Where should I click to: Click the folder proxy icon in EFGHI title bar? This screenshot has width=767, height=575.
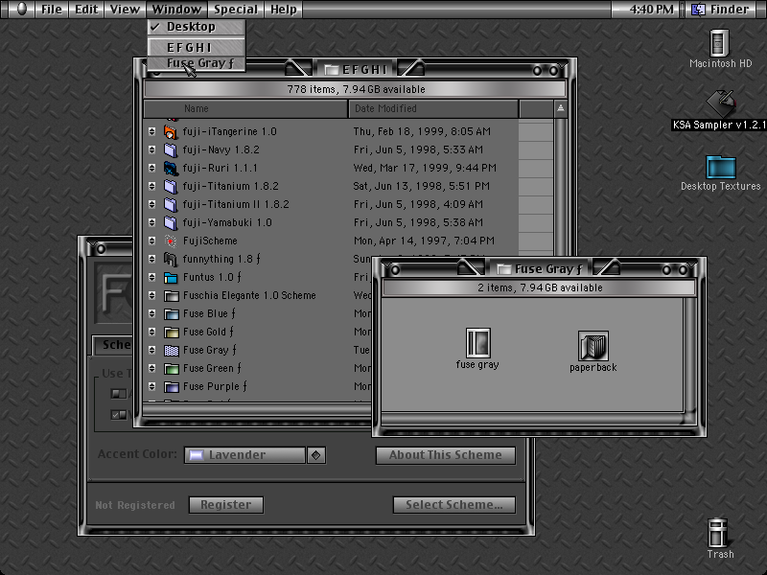point(332,70)
